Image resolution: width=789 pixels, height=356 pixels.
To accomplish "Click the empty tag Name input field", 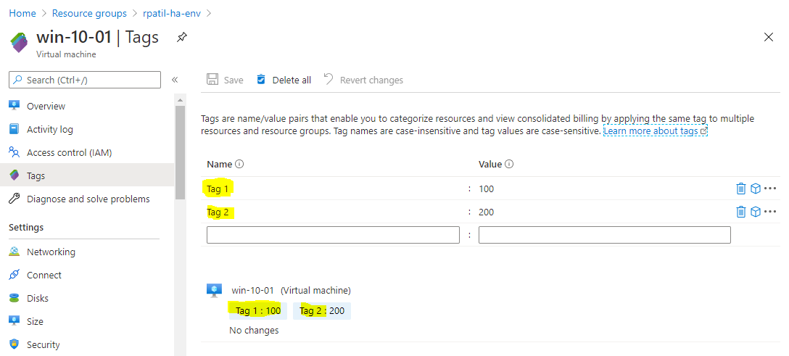I will pos(333,235).
